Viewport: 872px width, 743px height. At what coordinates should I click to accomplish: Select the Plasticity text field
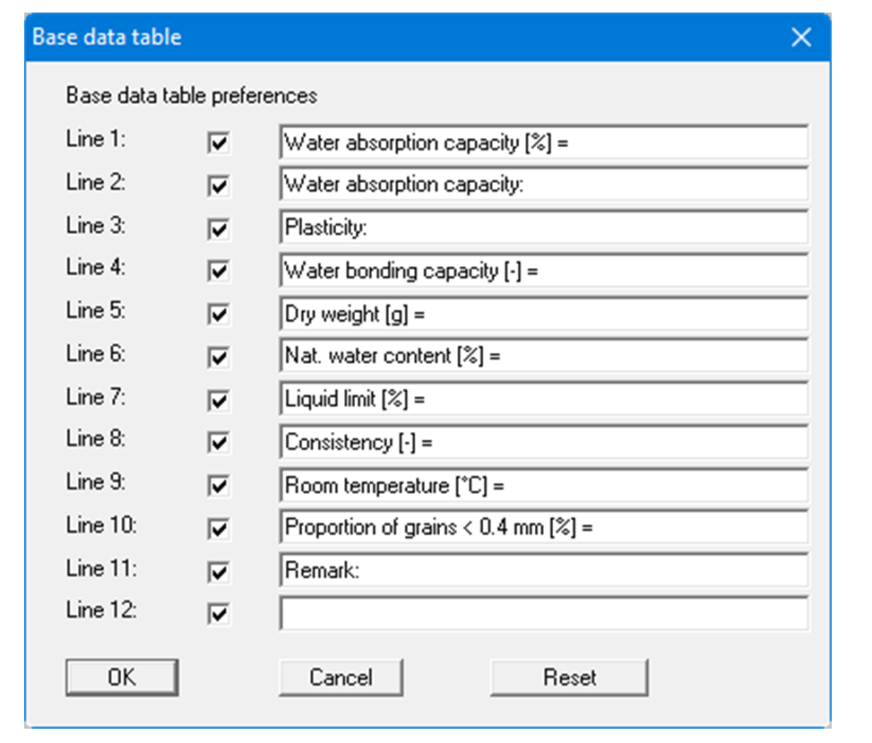pyautogui.click(x=543, y=228)
